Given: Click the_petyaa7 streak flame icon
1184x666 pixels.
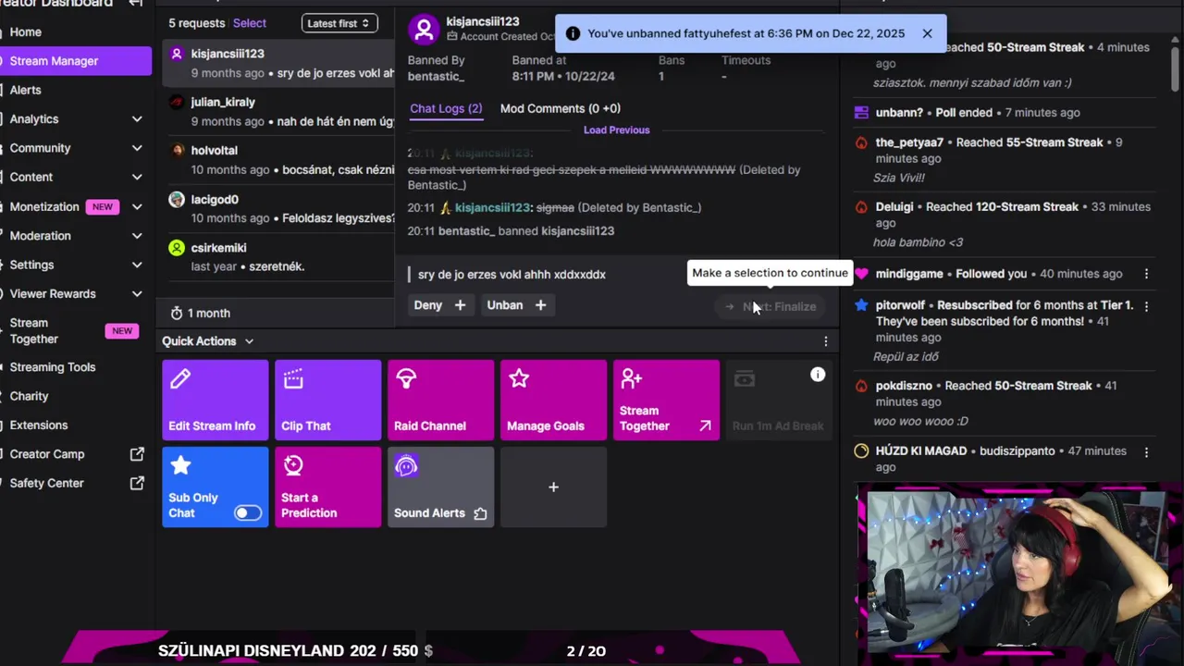Looking at the screenshot, I should point(861,142).
